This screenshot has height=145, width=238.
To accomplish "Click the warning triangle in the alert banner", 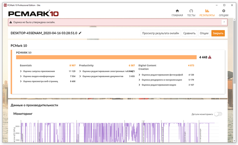I will [11, 22].
